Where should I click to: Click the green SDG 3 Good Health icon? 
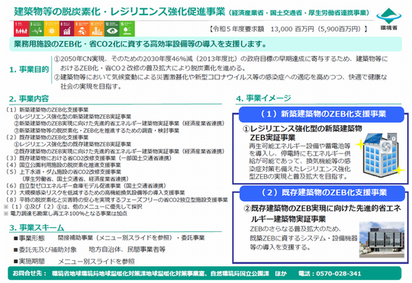click(x=37, y=29)
